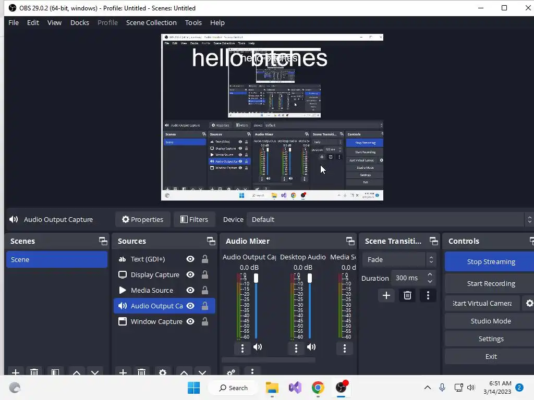
Task: Hide the Text (GDI+) source
Action: click(190, 259)
